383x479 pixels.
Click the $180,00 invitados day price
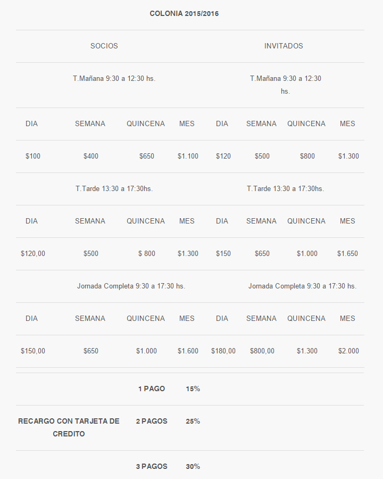pos(223,351)
